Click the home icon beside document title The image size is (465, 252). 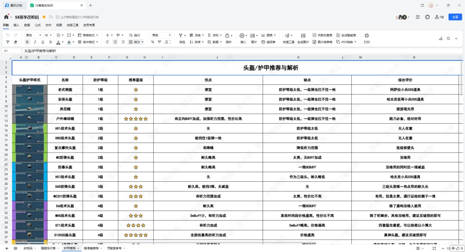pyautogui.click(x=6, y=17)
